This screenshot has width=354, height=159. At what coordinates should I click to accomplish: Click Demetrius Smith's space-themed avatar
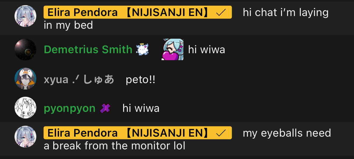[x=25, y=49]
